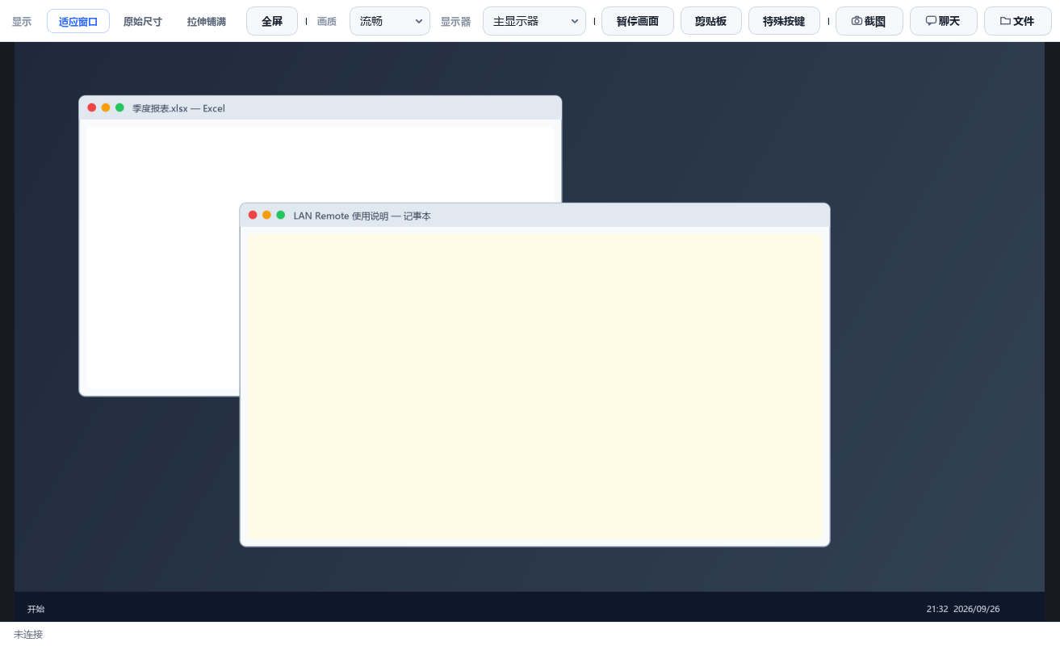This screenshot has width=1060, height=646.
Task: Open the 画质 流畅 dropdown
Action: point(390,21)
